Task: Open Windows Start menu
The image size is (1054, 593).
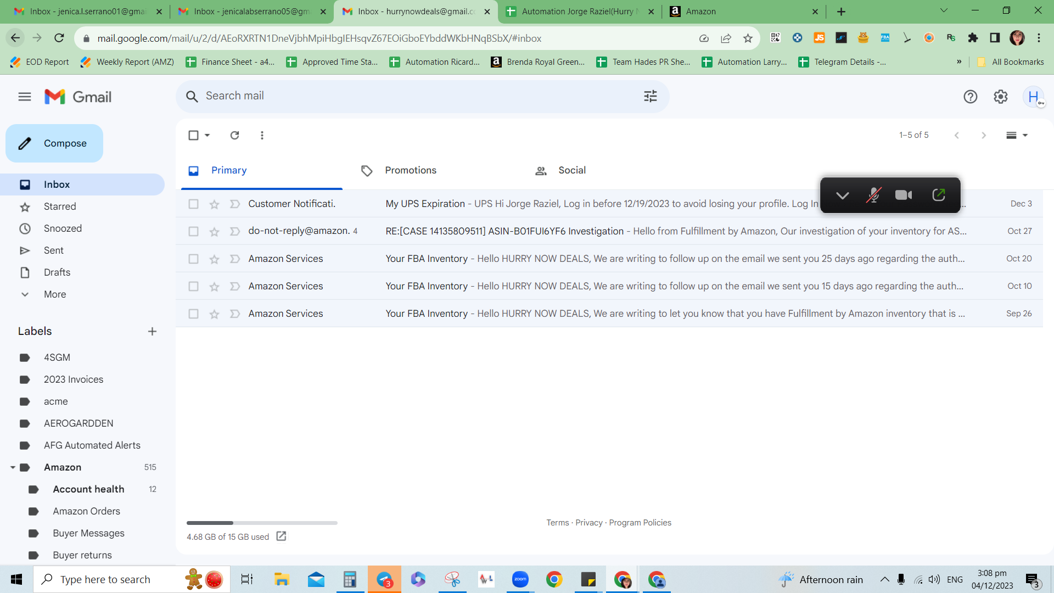Action: (x=16, y=579)
